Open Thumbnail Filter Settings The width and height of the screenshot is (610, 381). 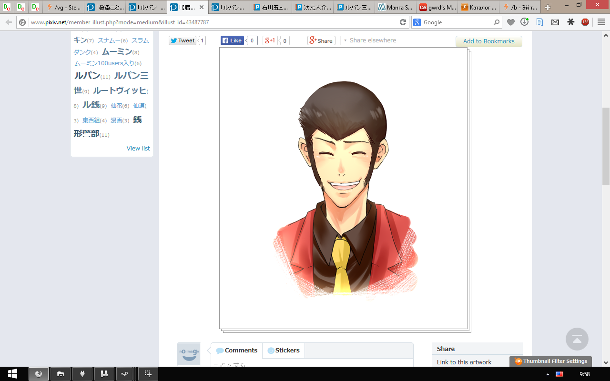pos(551,361)
